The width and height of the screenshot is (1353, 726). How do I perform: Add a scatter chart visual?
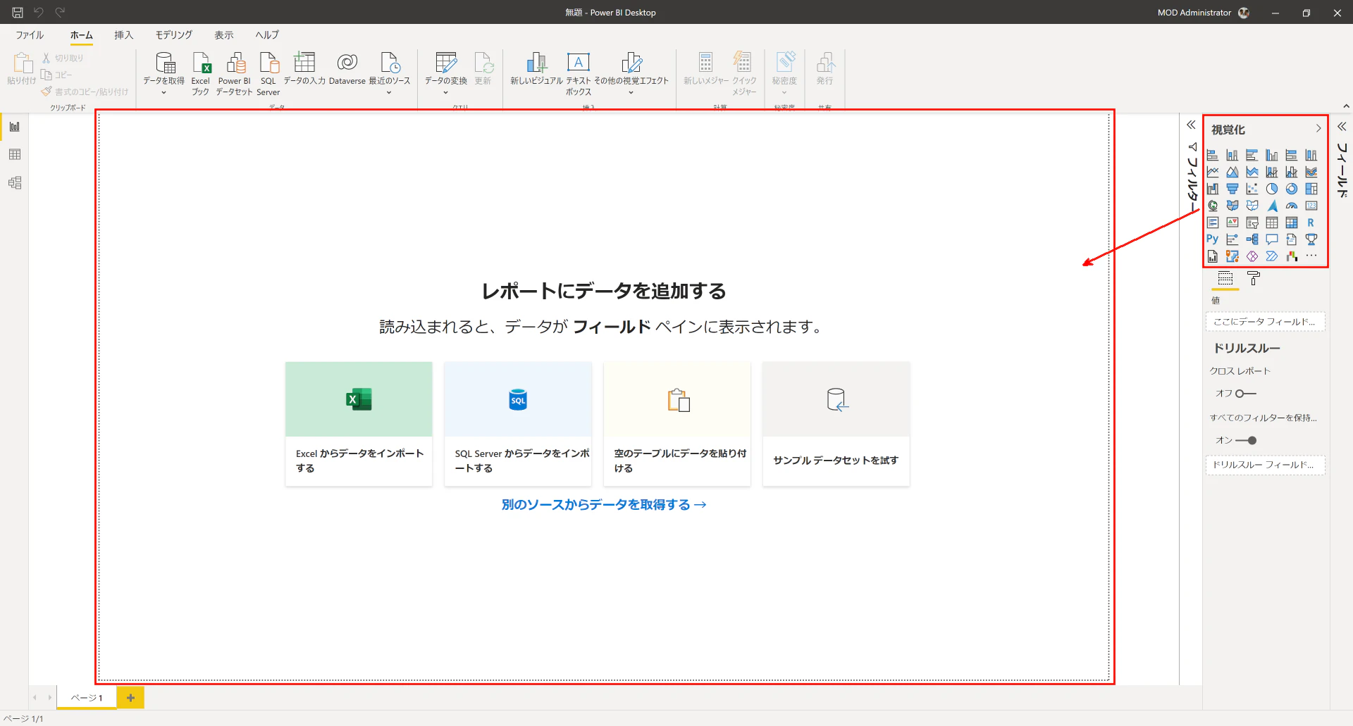pos(1252,189)
